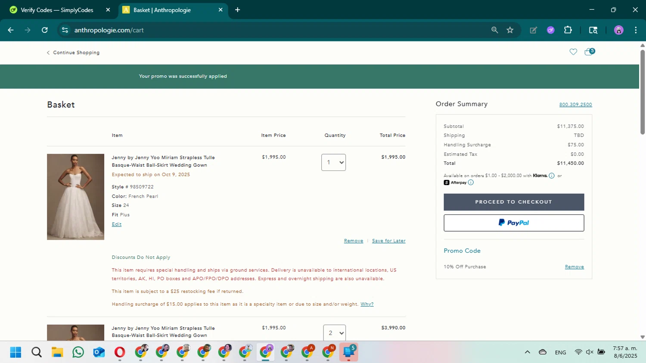Open the ENG language indicator
This screenshot has width=646, height=363.
[560, 352]
